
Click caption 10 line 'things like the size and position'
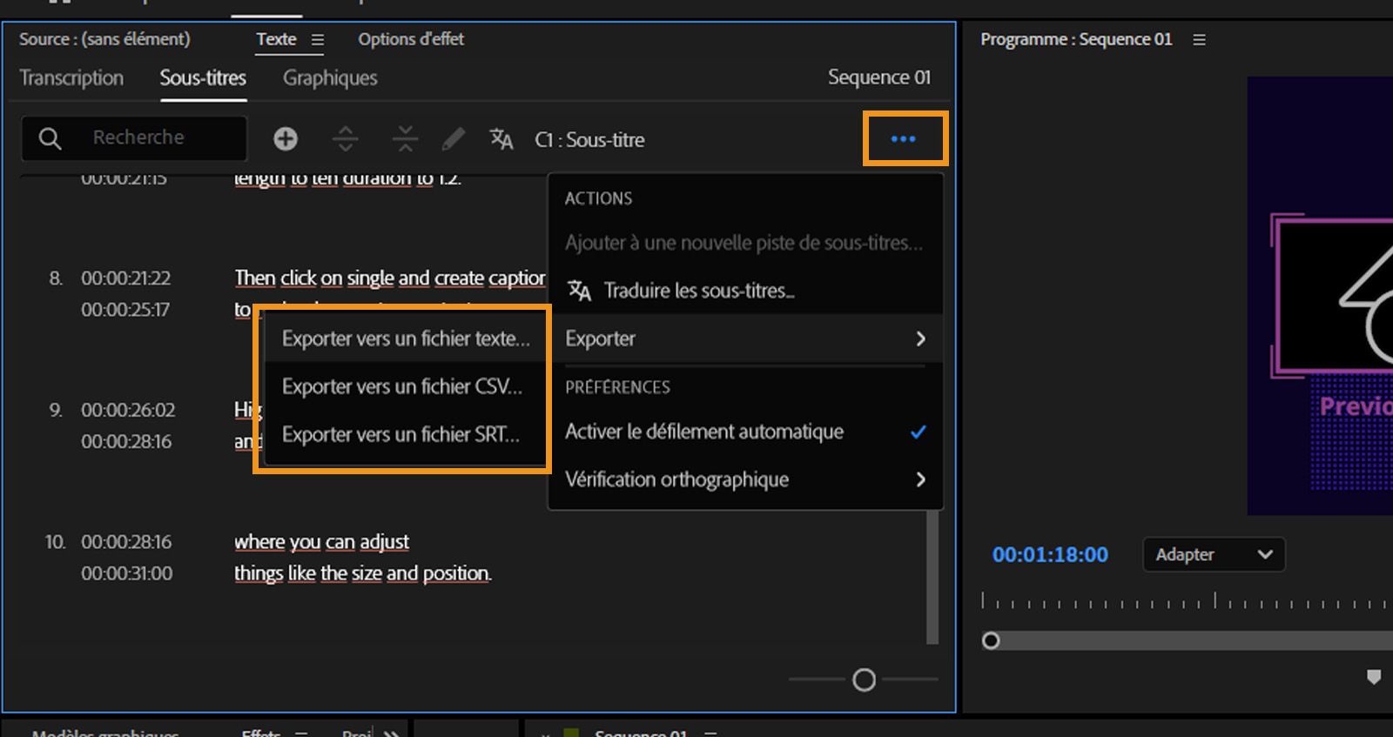(x=362, y=573)
